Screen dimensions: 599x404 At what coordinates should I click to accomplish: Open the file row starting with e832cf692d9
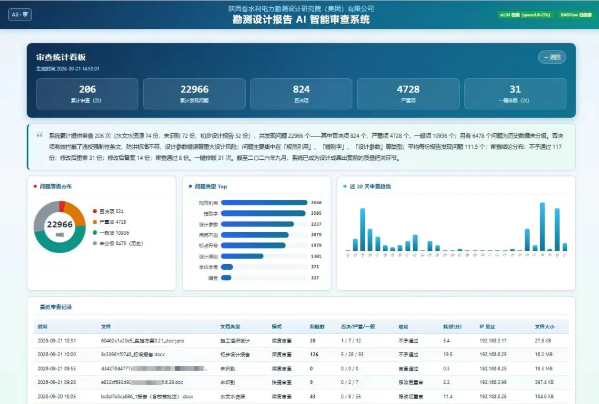142,382
